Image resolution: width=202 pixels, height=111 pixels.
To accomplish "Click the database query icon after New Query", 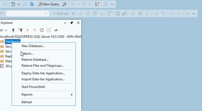I will click(x=64, y=4).
